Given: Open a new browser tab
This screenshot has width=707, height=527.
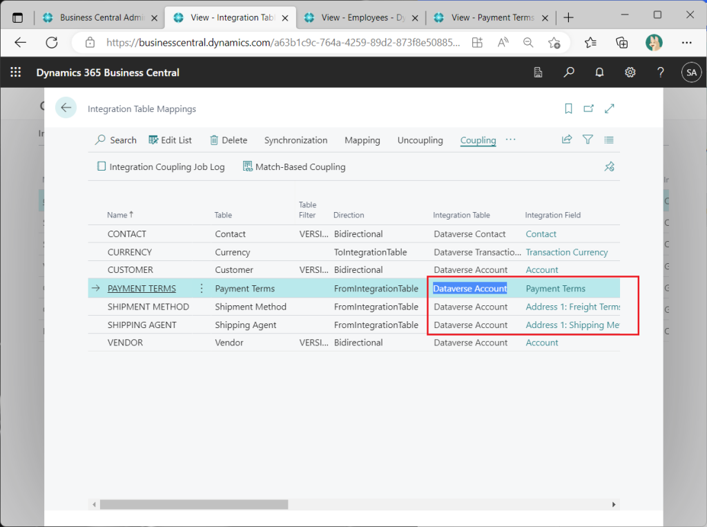Looking at the screenshot, I should click(x=568, y=17).
